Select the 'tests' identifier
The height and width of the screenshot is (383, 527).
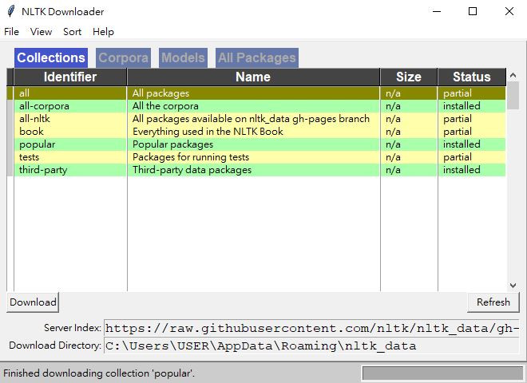(x=70, y=157)
